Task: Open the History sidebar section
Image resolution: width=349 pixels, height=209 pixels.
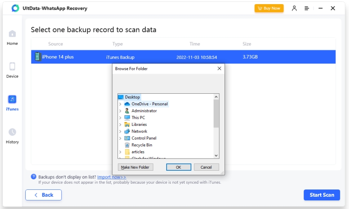Action: coord(12,136)
